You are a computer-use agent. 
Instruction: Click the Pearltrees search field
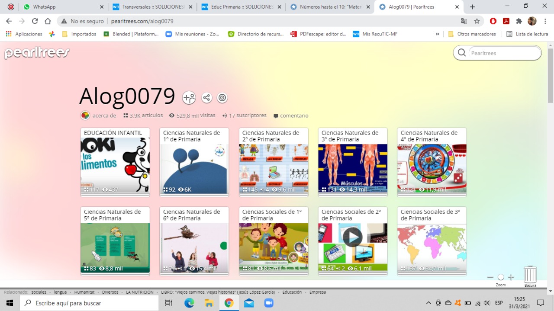502,53
